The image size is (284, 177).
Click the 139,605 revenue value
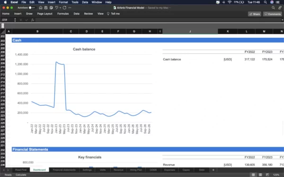tap(249, 165)
